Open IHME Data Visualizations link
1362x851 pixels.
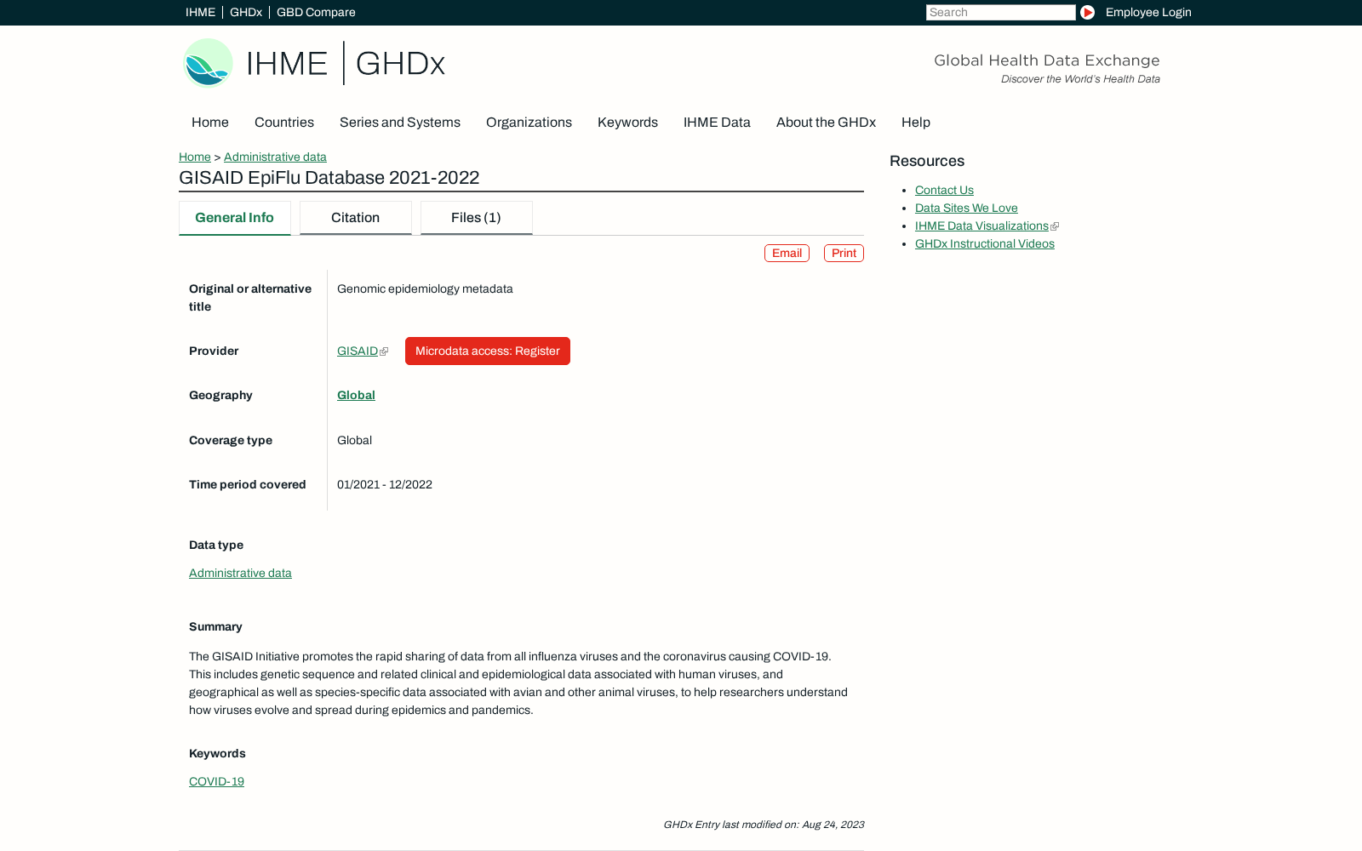[x=981, y=226]
